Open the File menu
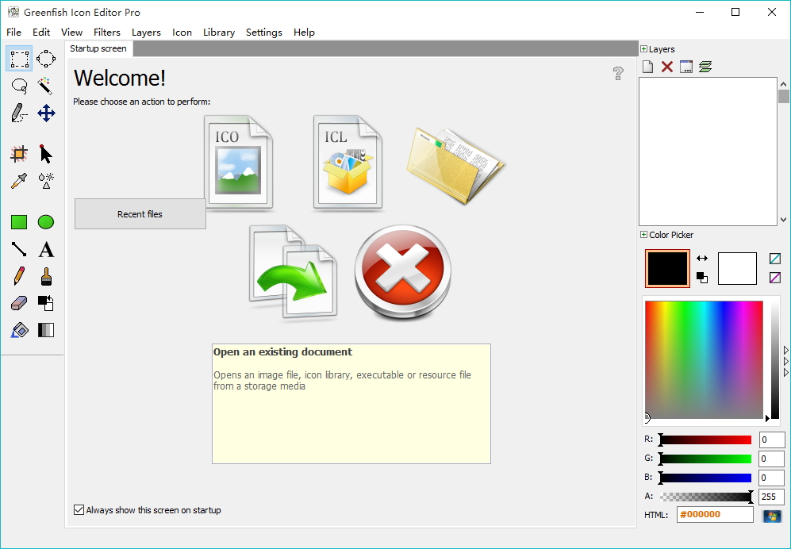791x549 pixels. tap(13, 33)
